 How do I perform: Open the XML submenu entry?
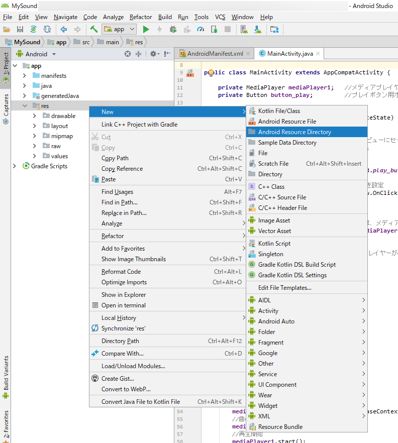(x=307, y=416)
